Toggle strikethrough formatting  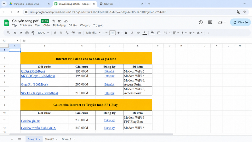[138, 33]
